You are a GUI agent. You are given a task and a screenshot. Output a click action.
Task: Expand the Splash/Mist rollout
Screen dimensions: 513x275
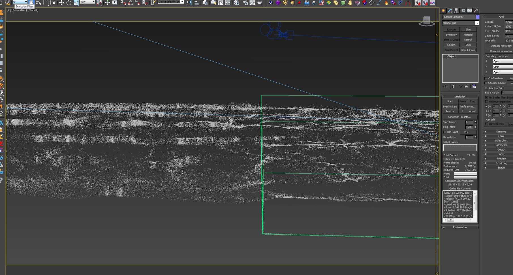tap(498, 140)
